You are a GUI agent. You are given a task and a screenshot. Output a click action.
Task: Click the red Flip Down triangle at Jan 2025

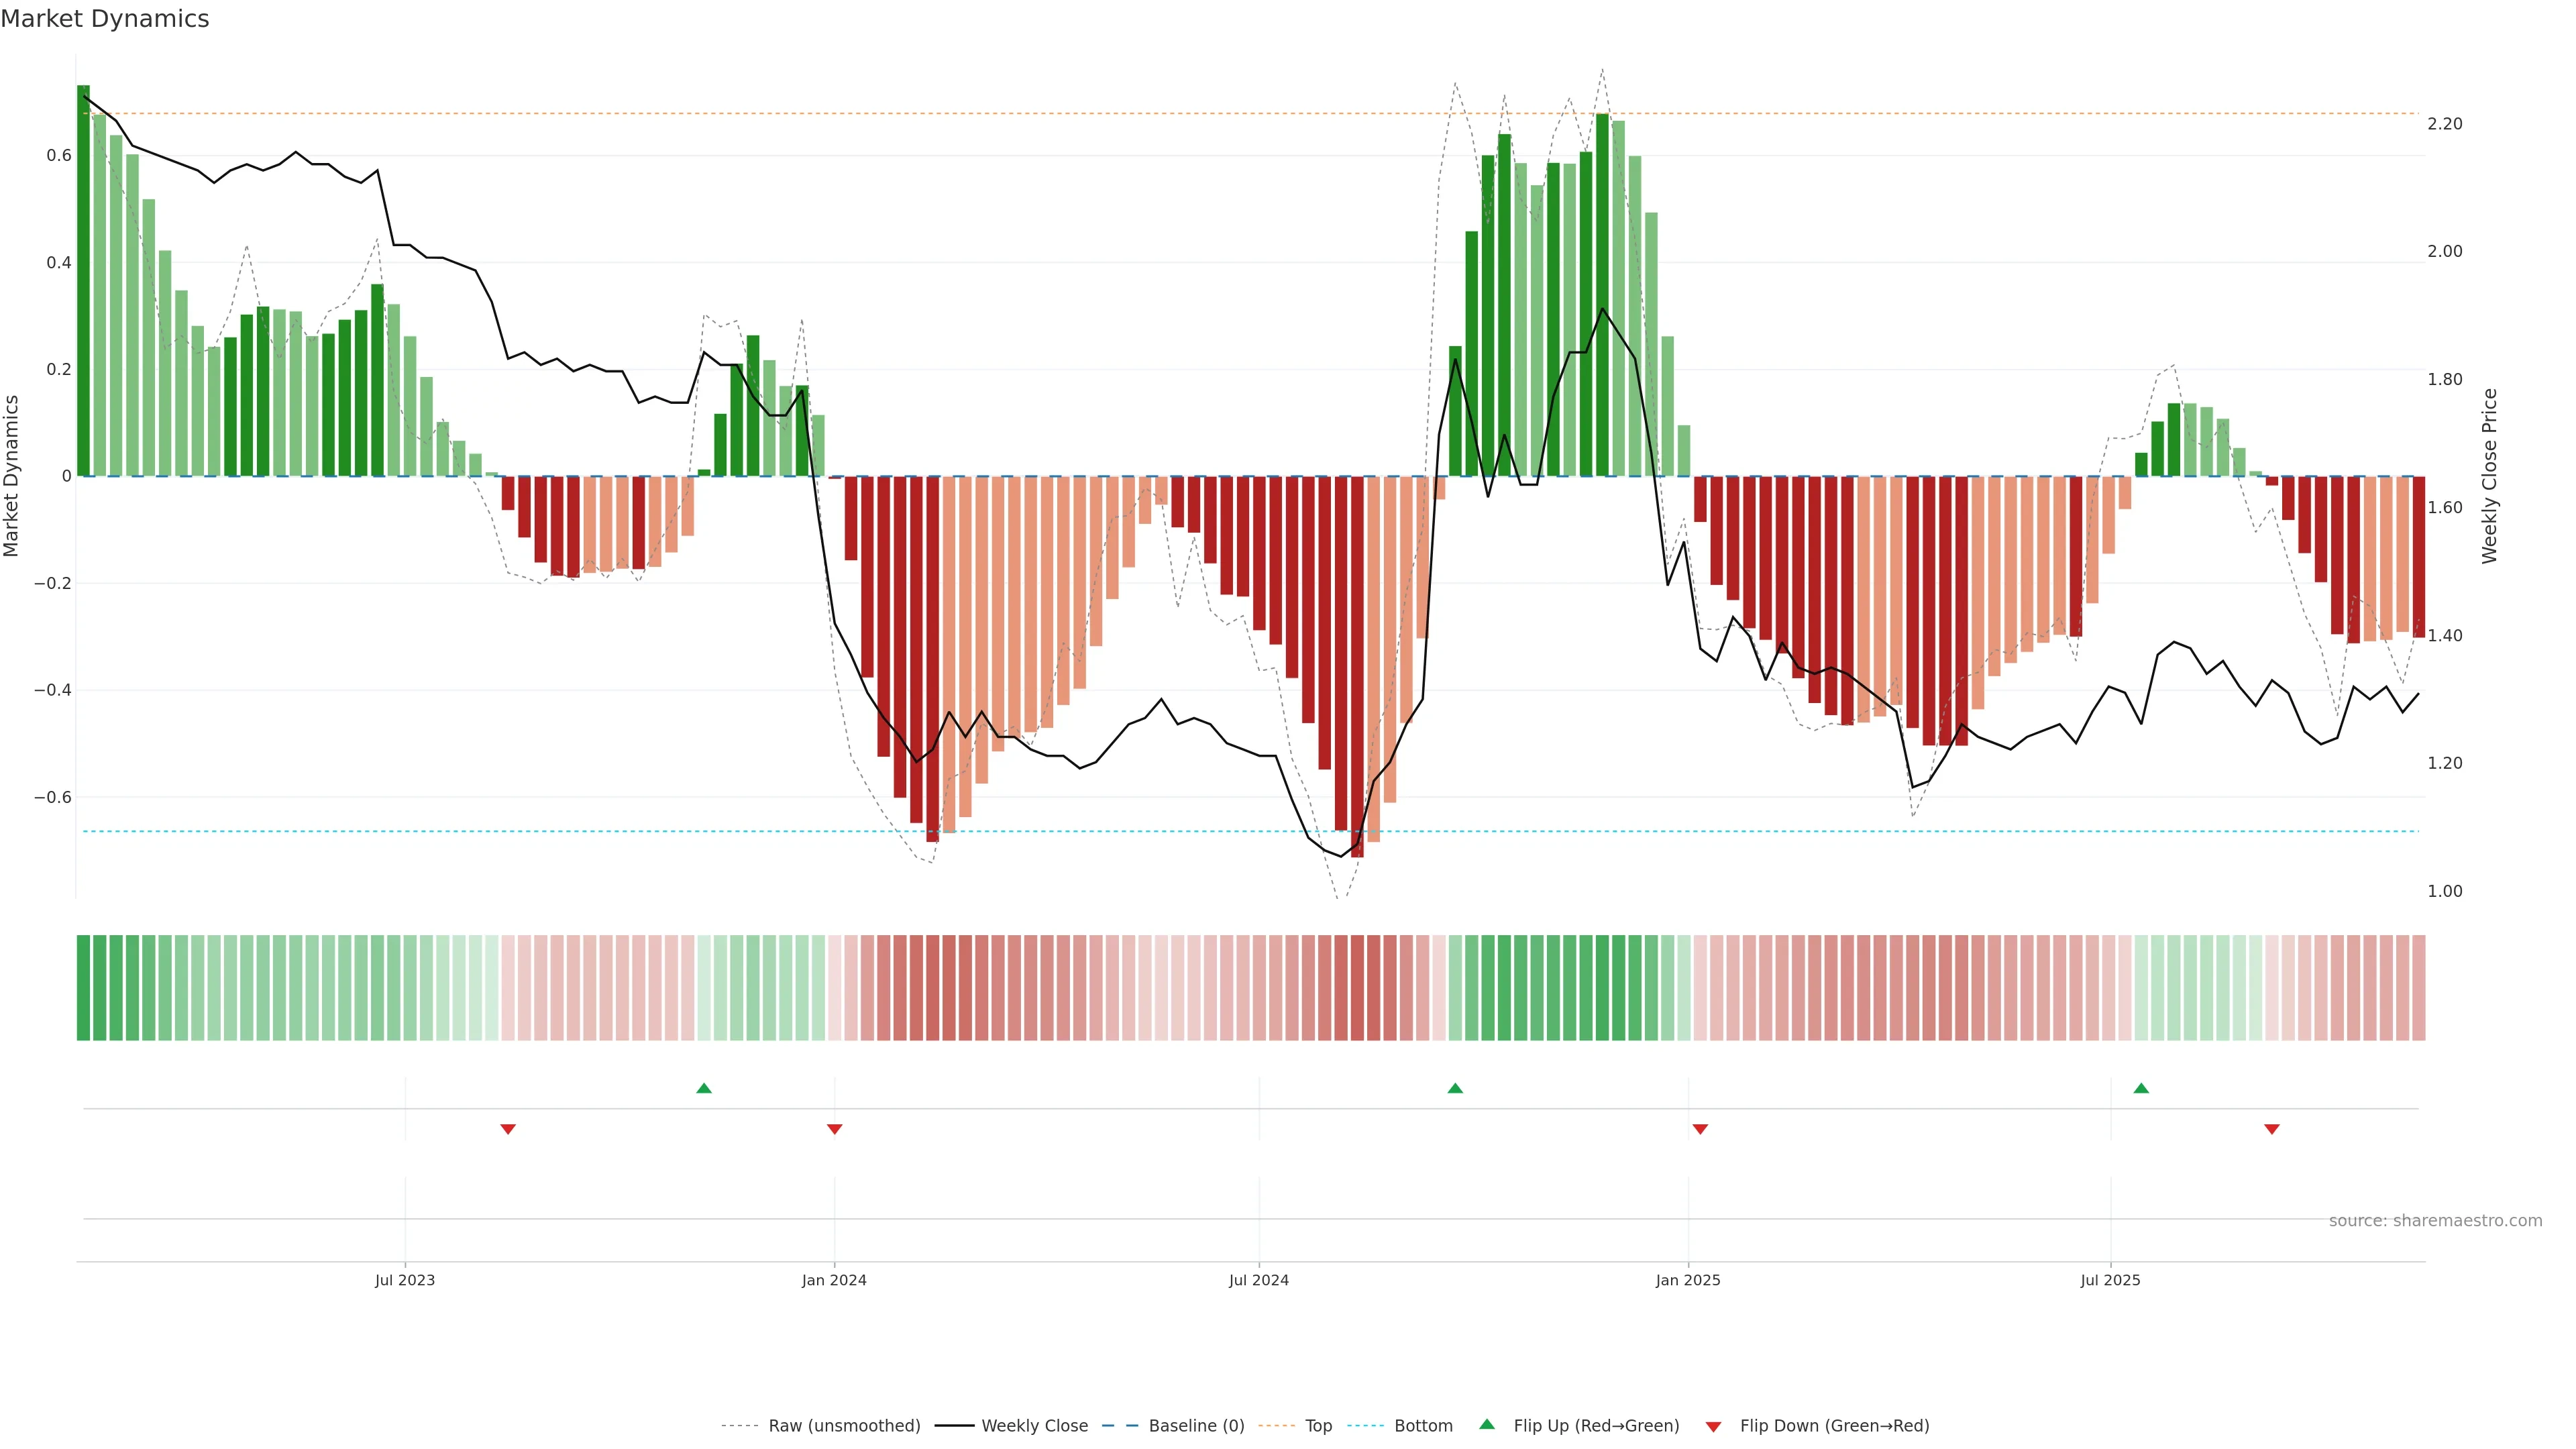click(x=1700, y=1129)
